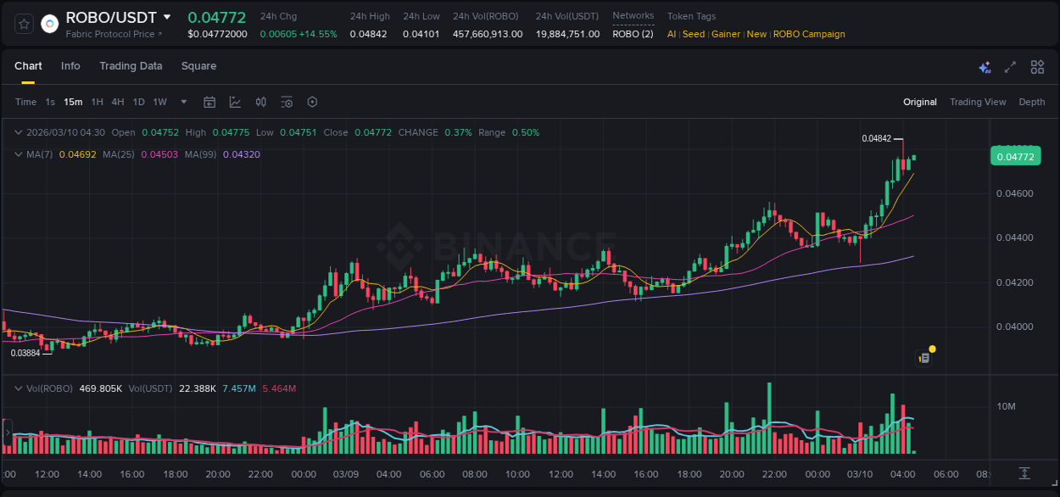Click the green 0.04772 price label

[1015, 156]
